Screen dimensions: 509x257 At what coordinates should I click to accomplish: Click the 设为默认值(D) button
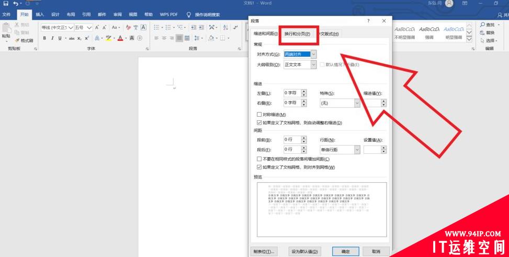[304, 251]
